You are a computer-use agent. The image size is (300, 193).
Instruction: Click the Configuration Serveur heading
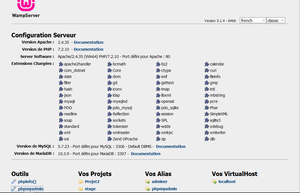point(44,35)
